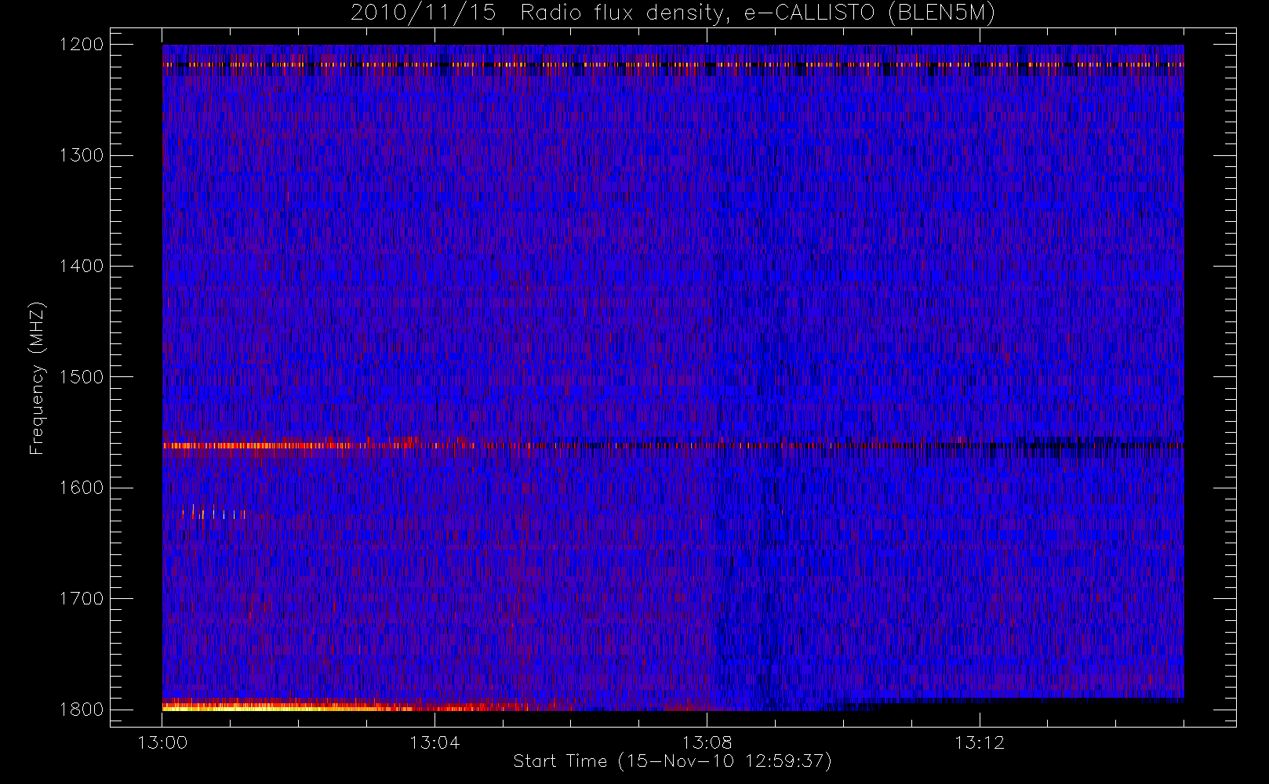Click the 13:00 time tick label
This screenshot has width=1269, height=784.
(x=162, y=742)
